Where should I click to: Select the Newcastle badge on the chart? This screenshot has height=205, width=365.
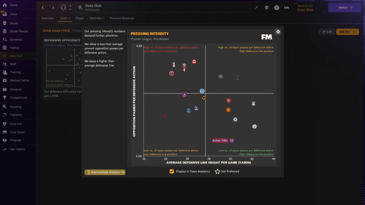tap(220, 76)
